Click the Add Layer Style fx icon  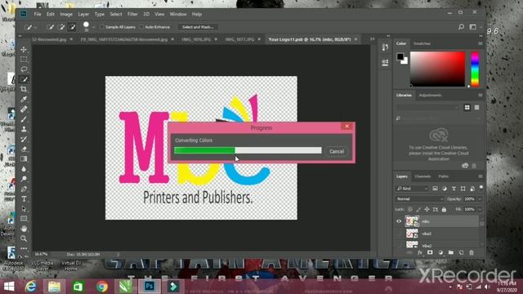coord(419,252)
